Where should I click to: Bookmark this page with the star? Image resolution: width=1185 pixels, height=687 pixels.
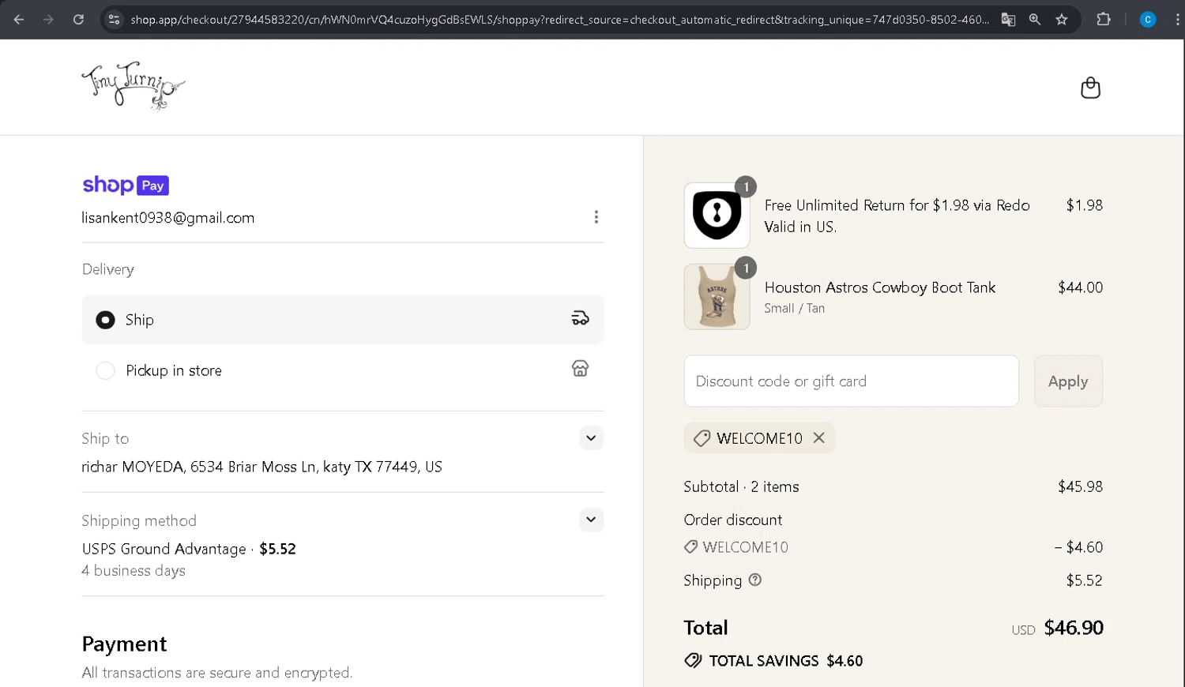click(x=1062, y=19)
